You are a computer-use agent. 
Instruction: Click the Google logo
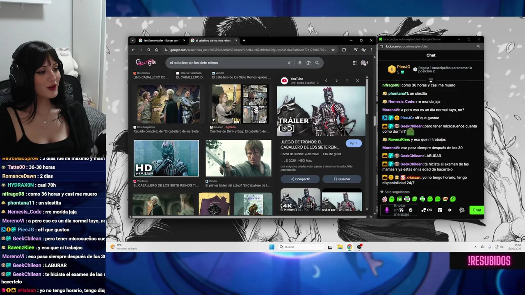point(146,62)
